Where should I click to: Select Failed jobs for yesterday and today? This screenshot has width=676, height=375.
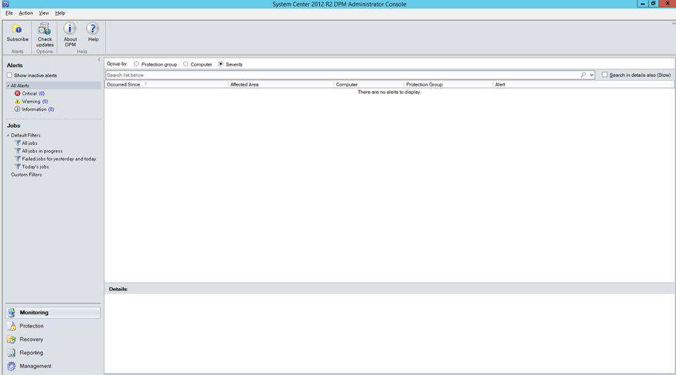(x=58, y=159)
